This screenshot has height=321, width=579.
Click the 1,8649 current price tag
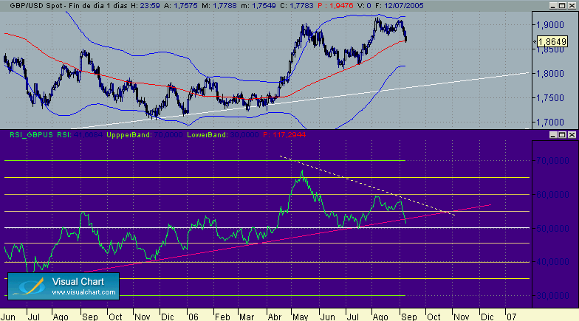pyautogui.click(x=552, y=41)
